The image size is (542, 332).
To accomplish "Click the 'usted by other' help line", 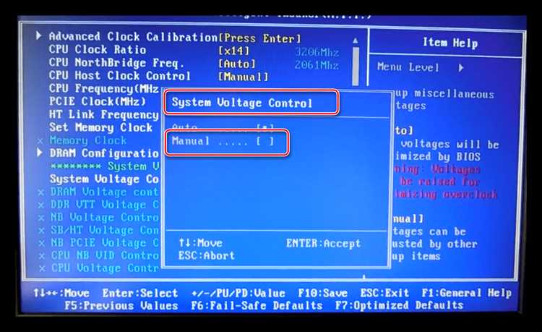I will [436, 244].
